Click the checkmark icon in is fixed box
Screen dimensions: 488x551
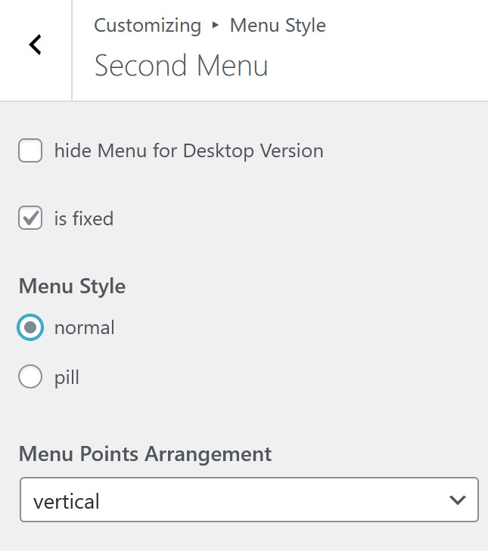[30, 218]
